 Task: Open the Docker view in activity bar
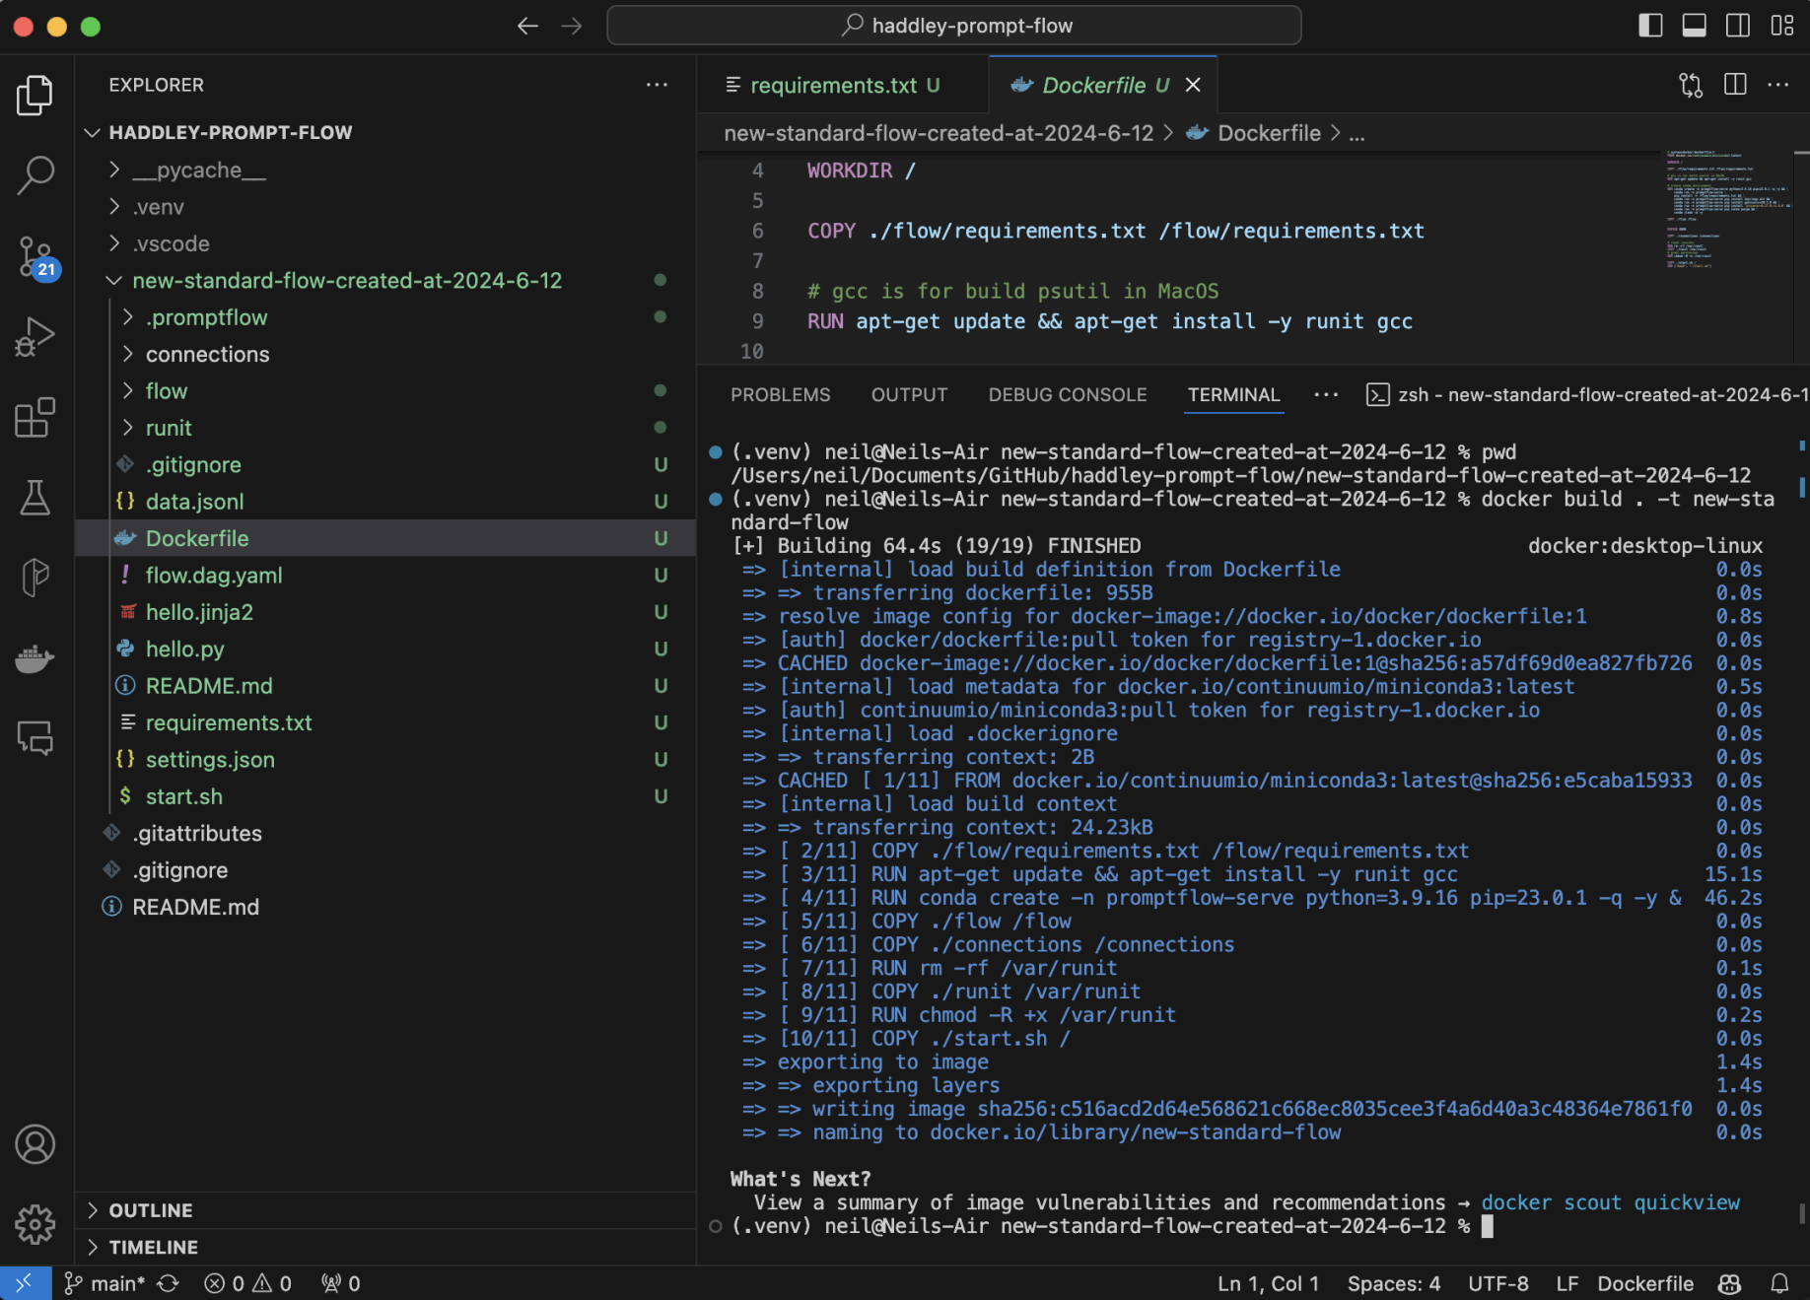coord(35,658)
